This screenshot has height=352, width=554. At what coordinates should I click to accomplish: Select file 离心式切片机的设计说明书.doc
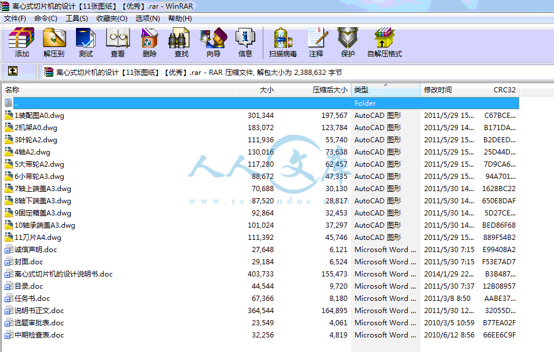click(64, 274)
